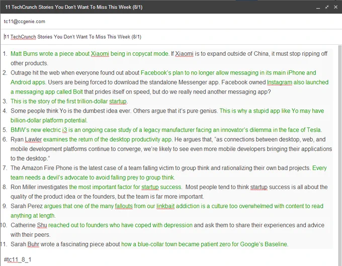Open link about Xiaomi being in copycat mode
Image resolution: width=342 pixels, height=266 pixels.
[90, 54]
